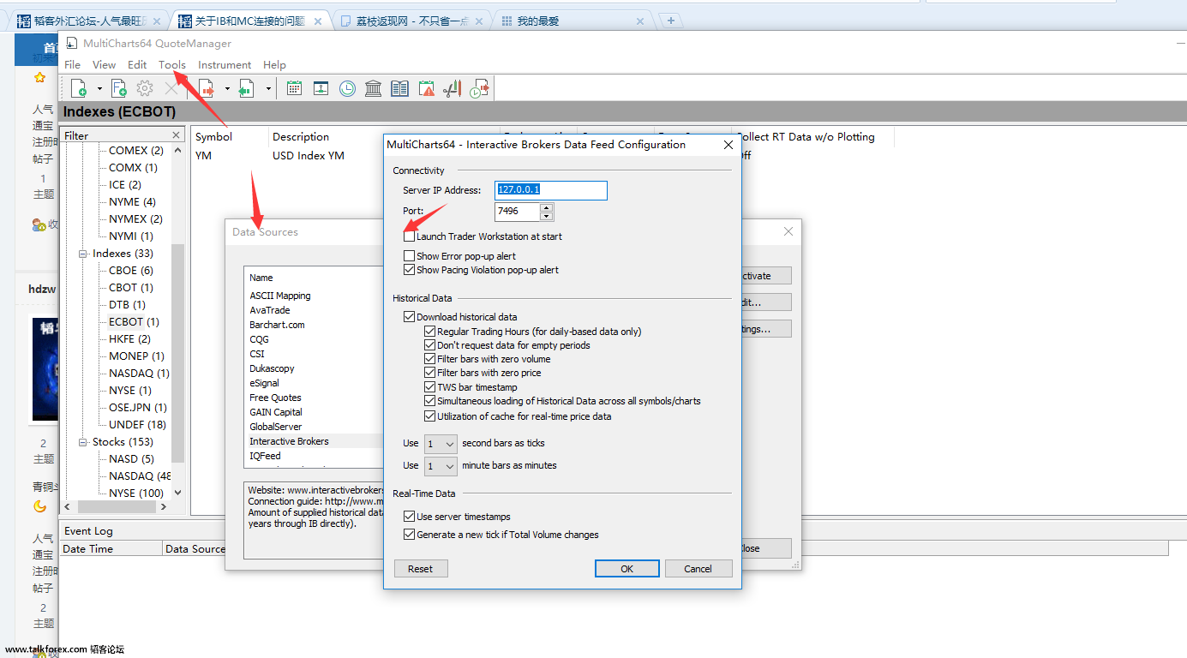Select Interactive Brokers in Data Sources list
The width and height of the screenshot is (1187, 658).
point(314,441)
